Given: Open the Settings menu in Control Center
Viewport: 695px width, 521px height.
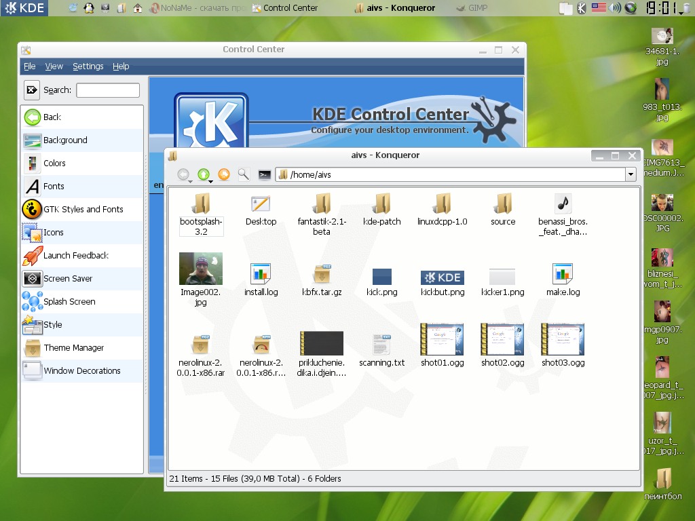Looking at the screenshot, I should (88, 66).
